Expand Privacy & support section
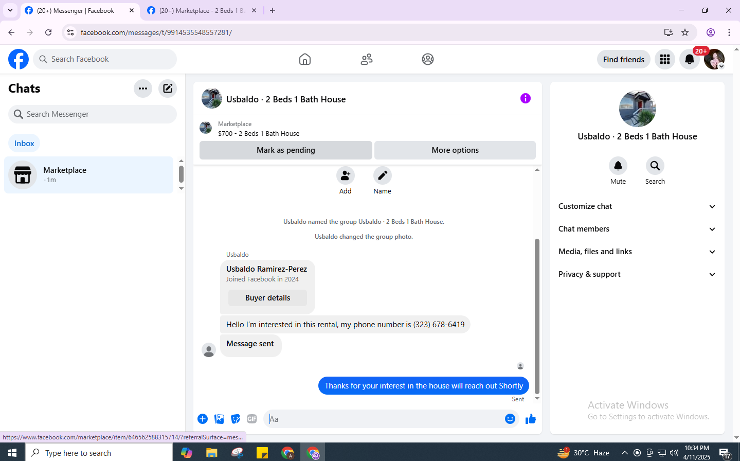The image size is (740, 461). pos(637,274)
